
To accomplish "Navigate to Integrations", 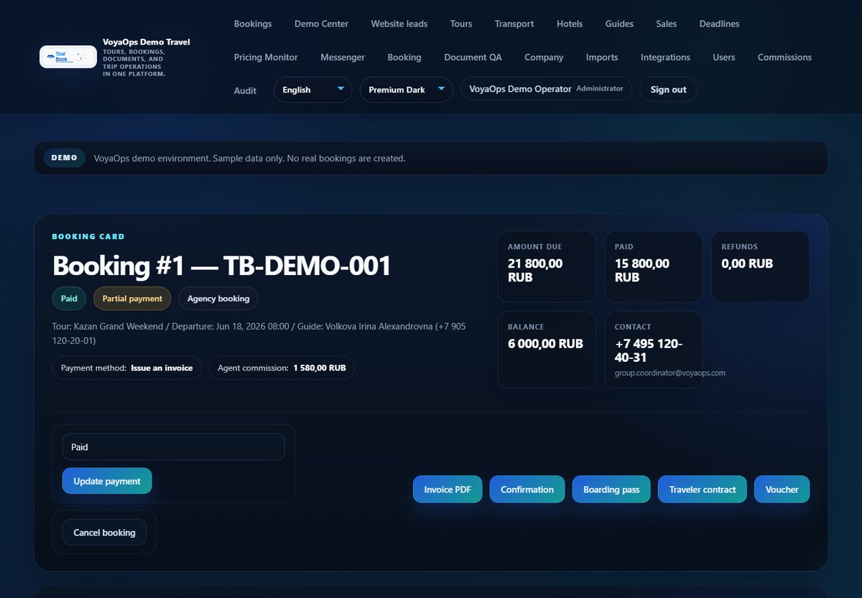I will (665, 57).
